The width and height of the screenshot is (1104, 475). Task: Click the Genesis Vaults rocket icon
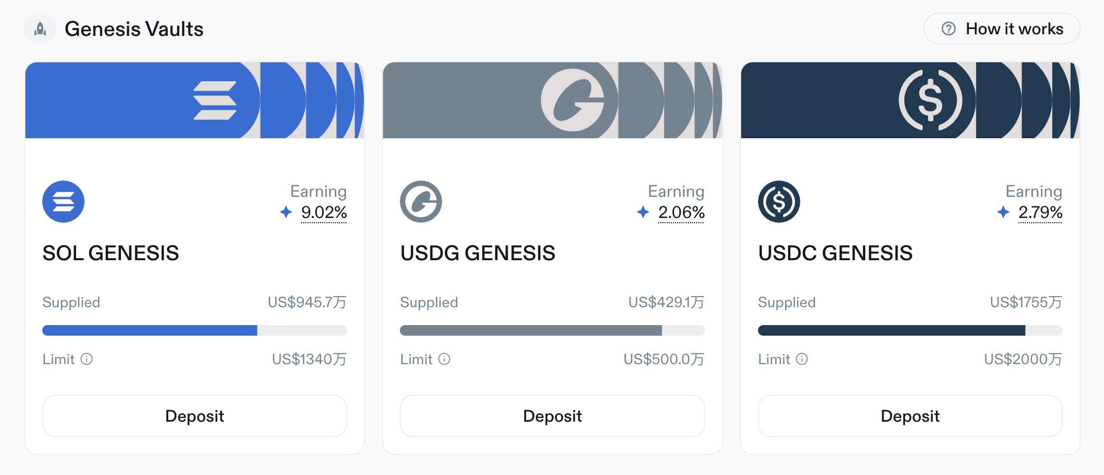tap(40, 29)
